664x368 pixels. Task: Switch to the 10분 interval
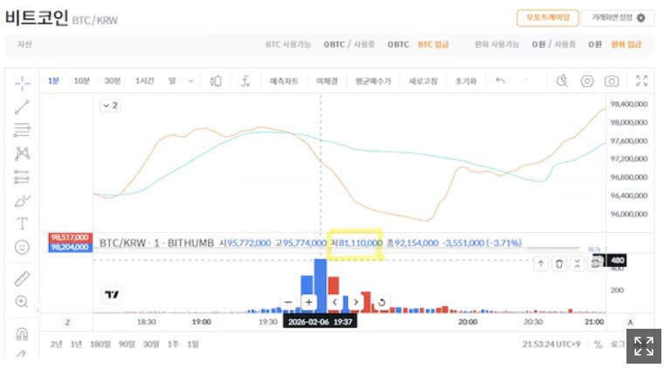point(82,81)
